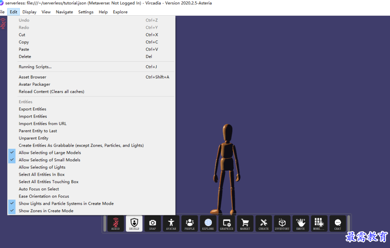Open the Emote hand icon
This screenshot has height=248, width=390.
pyautogui.click(x=300, y=223)
